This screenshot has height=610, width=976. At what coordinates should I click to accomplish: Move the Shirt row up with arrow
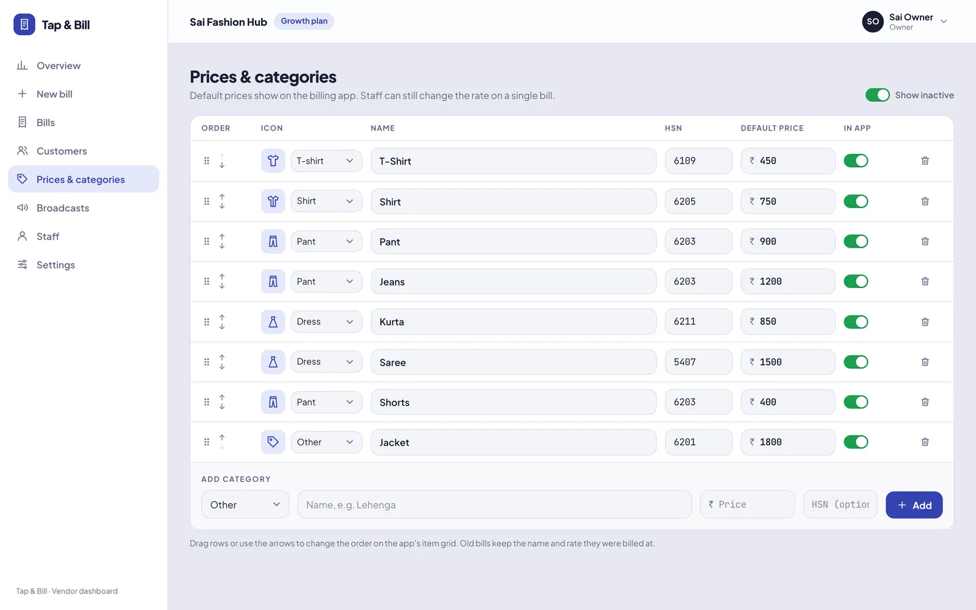pyautogui.click(x=222, y=197)
